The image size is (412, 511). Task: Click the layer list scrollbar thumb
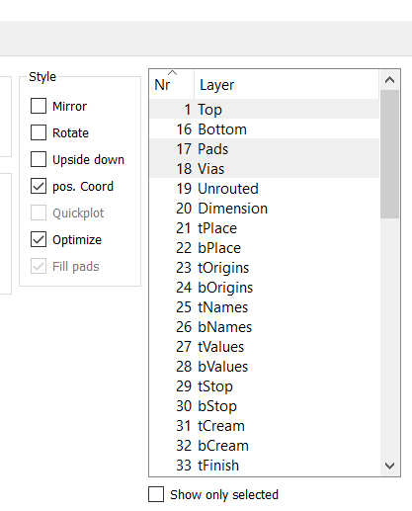[389, 154]
